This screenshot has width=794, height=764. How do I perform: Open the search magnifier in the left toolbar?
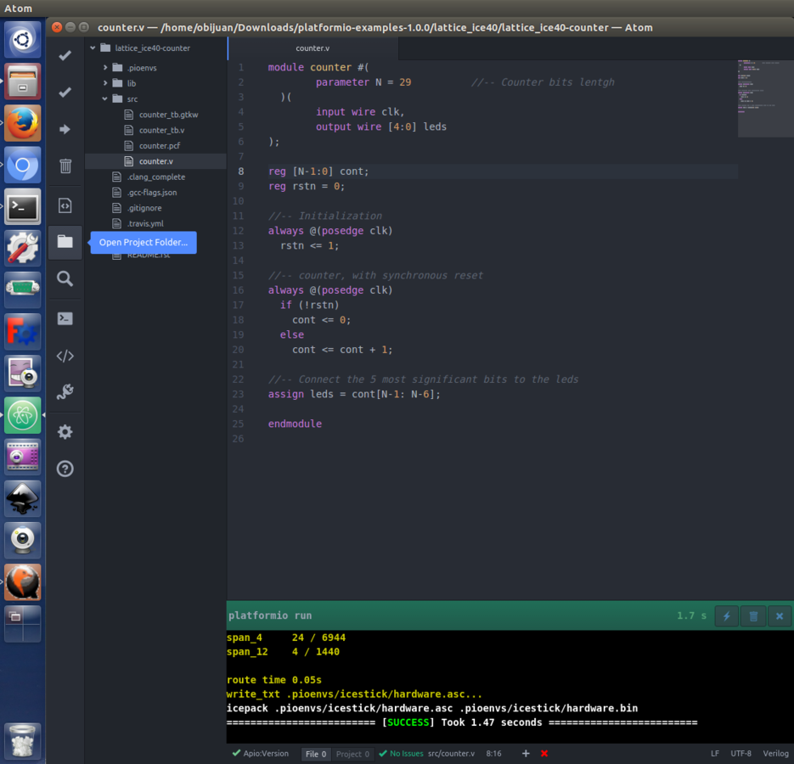(x=65, y=279)
